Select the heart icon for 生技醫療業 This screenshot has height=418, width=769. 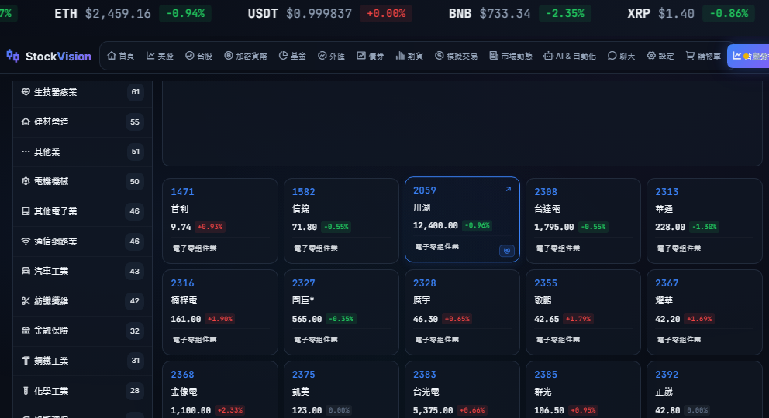tap(26, 92)
